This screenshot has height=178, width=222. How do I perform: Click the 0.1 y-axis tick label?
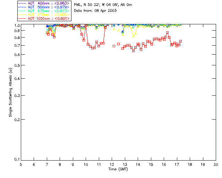point(17,160)
